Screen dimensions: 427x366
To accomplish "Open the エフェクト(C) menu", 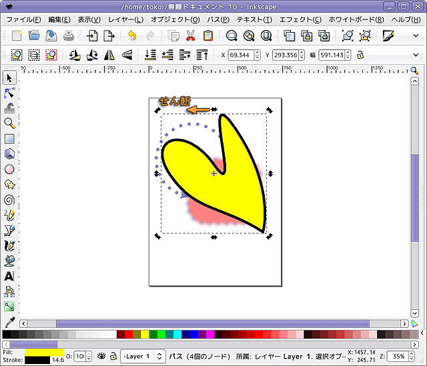I will [x=300, y=19].
